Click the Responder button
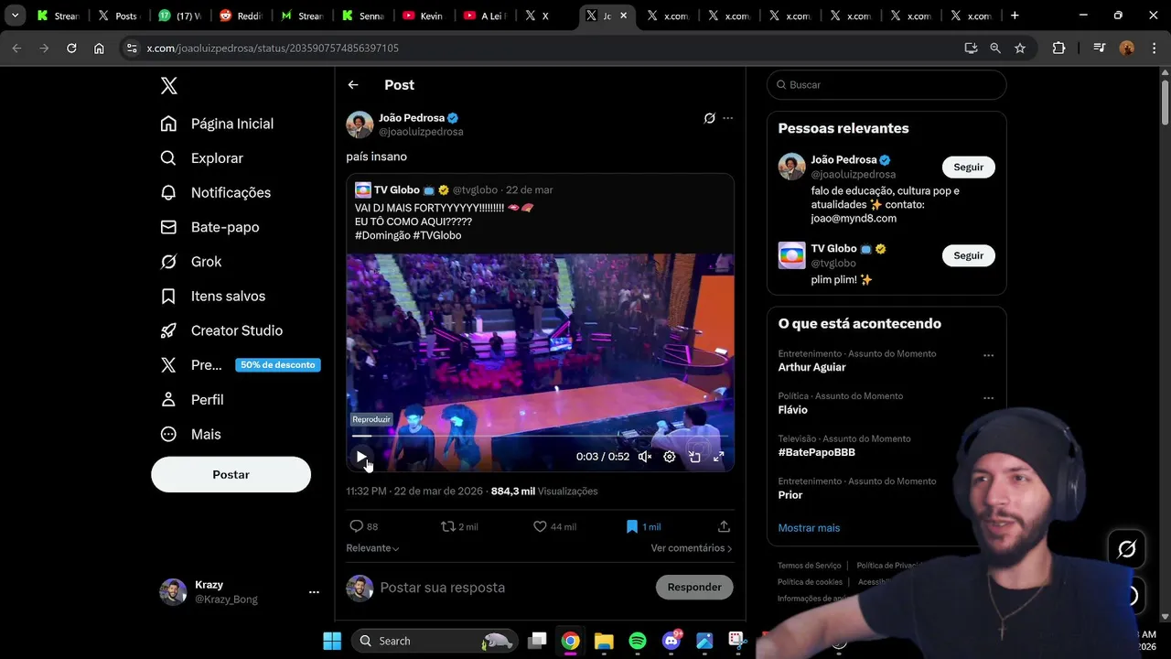The image size is (1171, 659). pos(694,588)
